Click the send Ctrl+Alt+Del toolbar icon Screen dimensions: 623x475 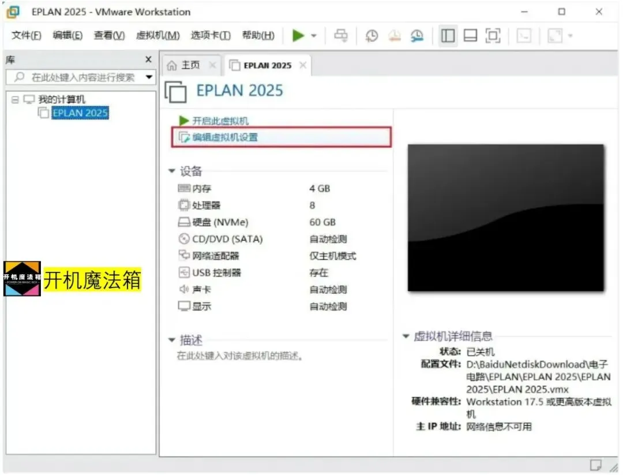[341, 35]
